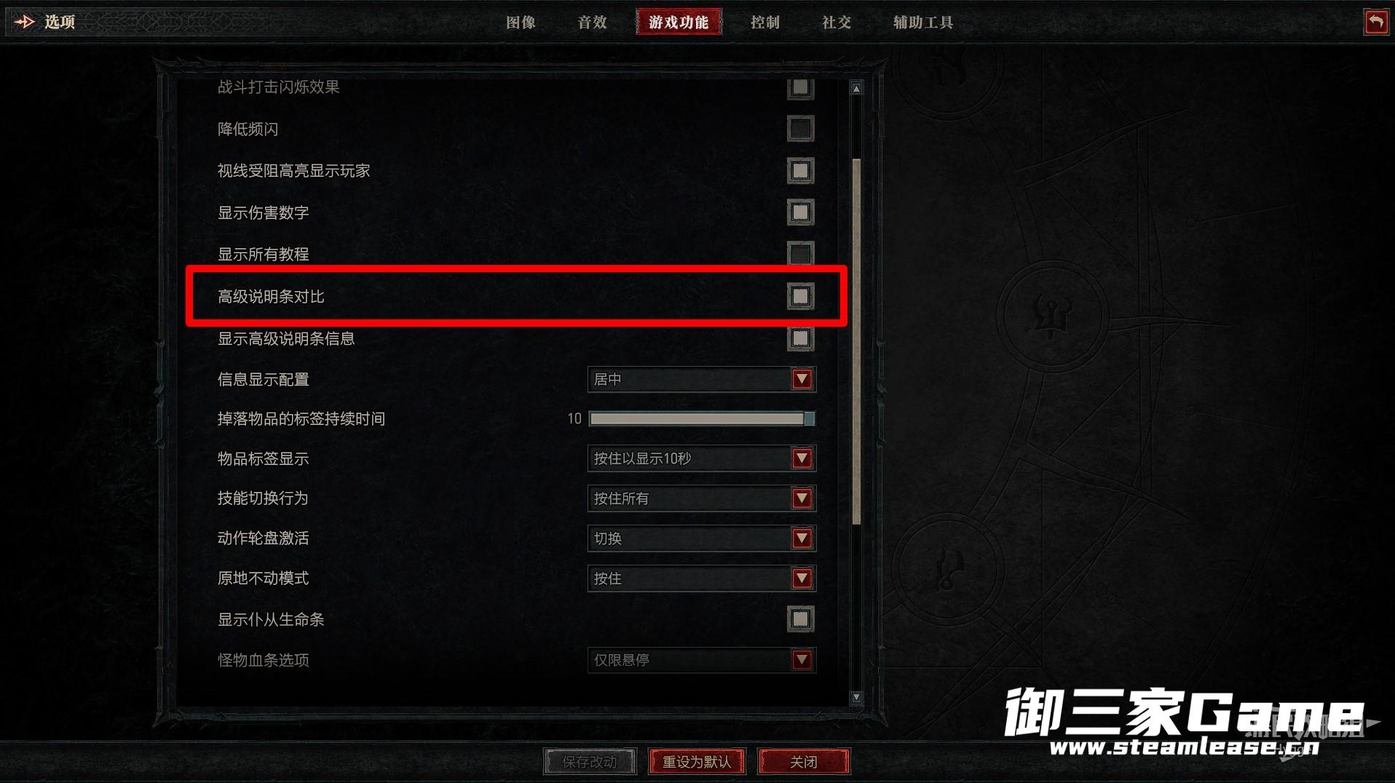Open the 技能切换行为 dropdown
1395x783 pixels.
702,498
